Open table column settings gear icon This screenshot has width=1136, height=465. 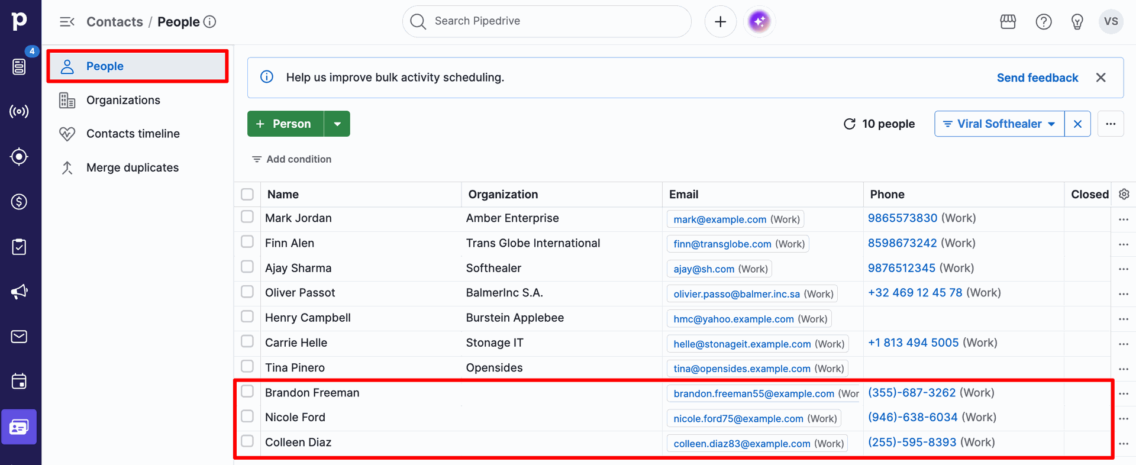point(1124,194)
